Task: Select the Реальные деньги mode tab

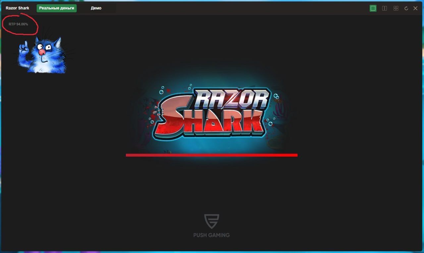Action: point(57,8)
